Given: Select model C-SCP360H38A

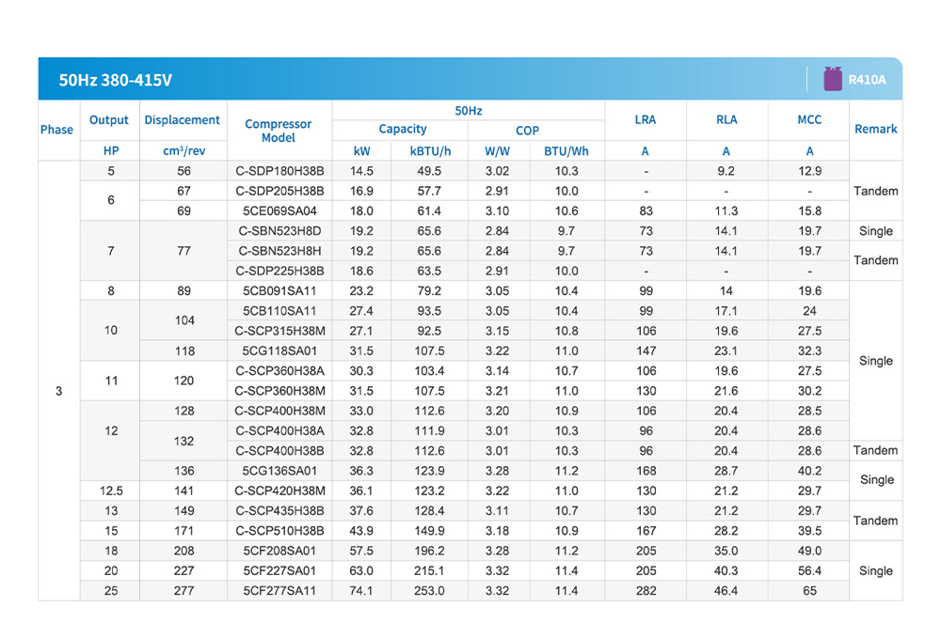Looking at the screenshot, I should (279, 371).
